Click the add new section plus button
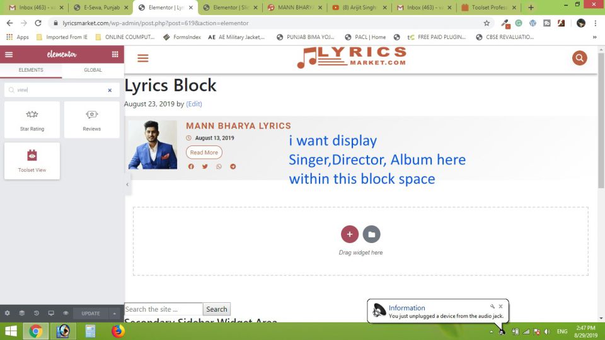This screenshot has height=340, width=605. [350, 234]
